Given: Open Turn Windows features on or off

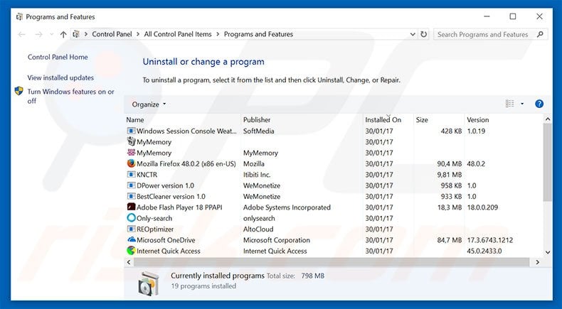Looking at the screenshot, I should 70,97.
